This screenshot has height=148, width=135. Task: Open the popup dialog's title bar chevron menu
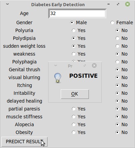click(x=56, y=65)
